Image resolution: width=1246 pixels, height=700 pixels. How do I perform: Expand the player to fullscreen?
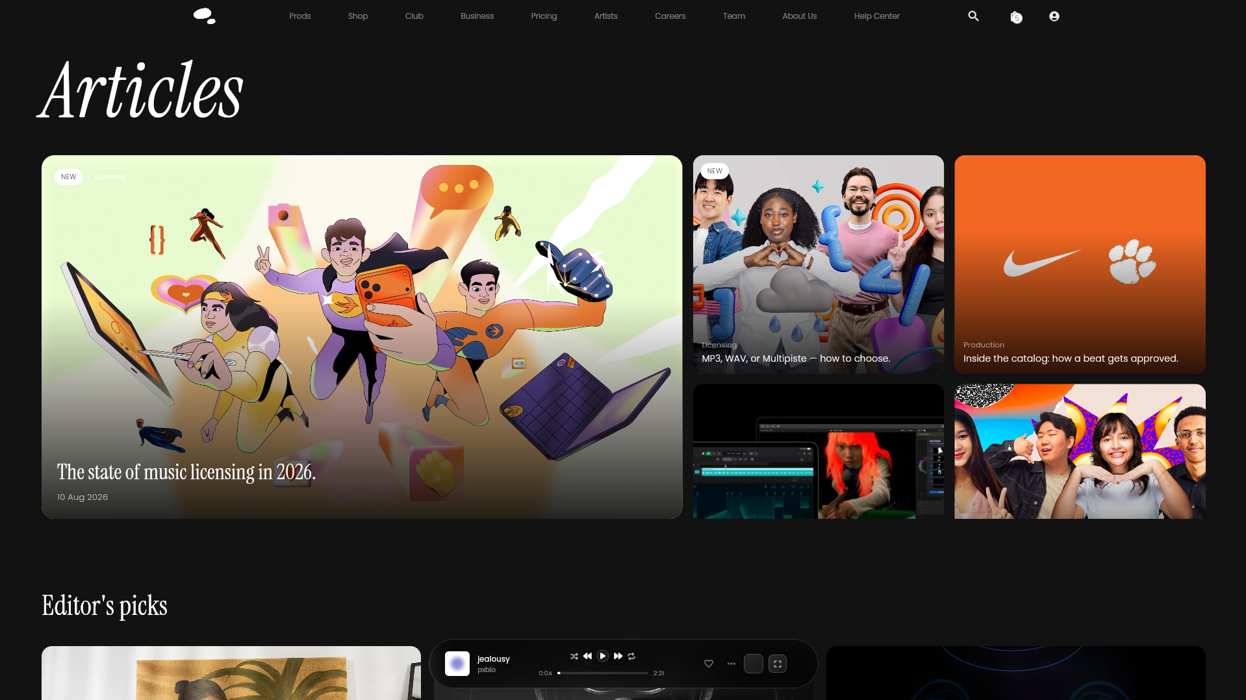778,664
